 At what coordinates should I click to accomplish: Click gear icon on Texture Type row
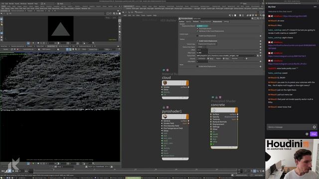point(260,44)
